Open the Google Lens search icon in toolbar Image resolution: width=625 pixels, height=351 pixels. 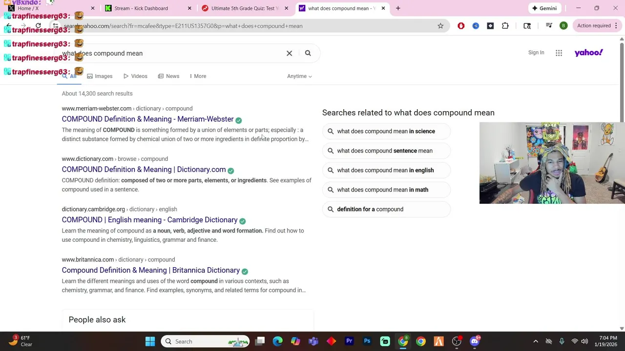point(527,26)
